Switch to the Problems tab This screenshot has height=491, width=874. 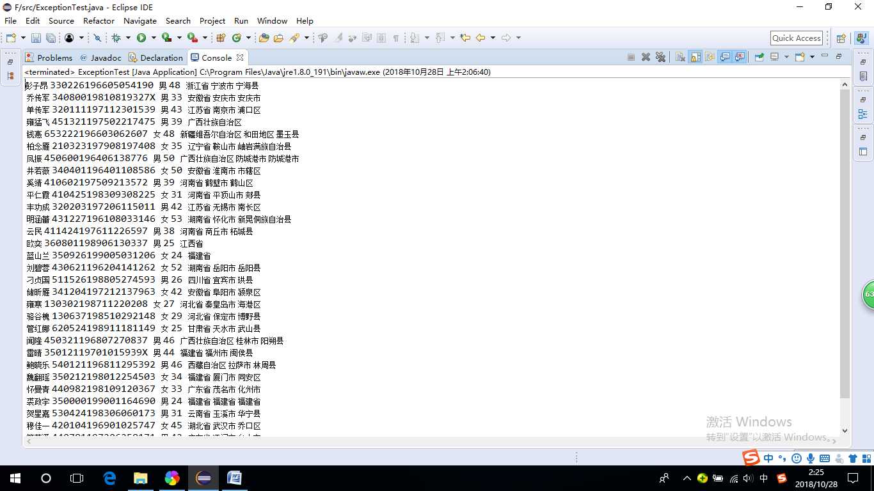point(49,58)
